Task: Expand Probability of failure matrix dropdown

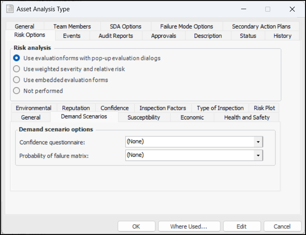Action: [258, 155]
